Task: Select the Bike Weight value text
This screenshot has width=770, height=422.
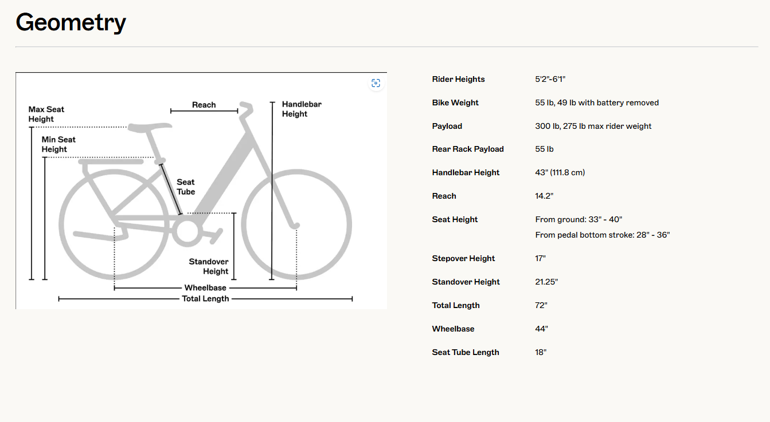Action: 596,102
